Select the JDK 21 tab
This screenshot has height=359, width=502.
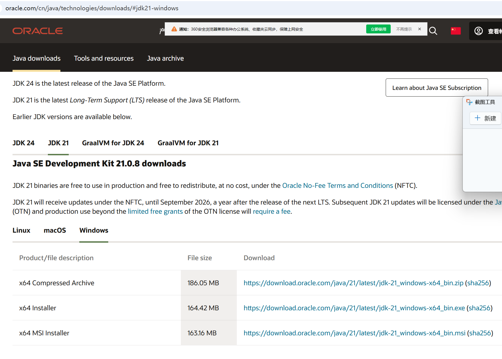click(x=58, y=143)
